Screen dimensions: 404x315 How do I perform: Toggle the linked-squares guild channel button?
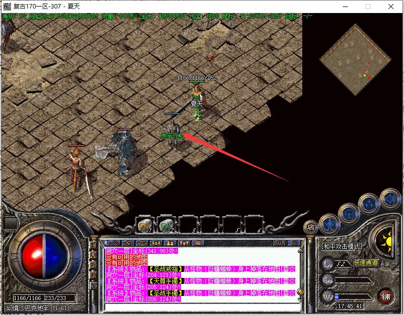[93, 265]
